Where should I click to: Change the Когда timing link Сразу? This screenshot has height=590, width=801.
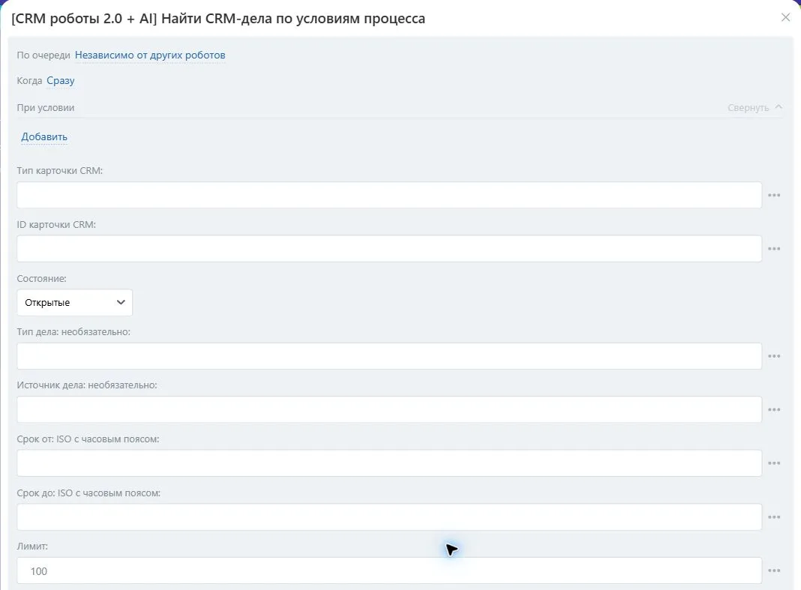click(x=60, y=81)
